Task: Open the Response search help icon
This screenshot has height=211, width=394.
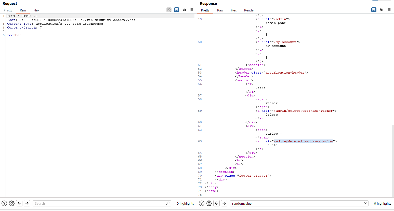Action: 202,203
